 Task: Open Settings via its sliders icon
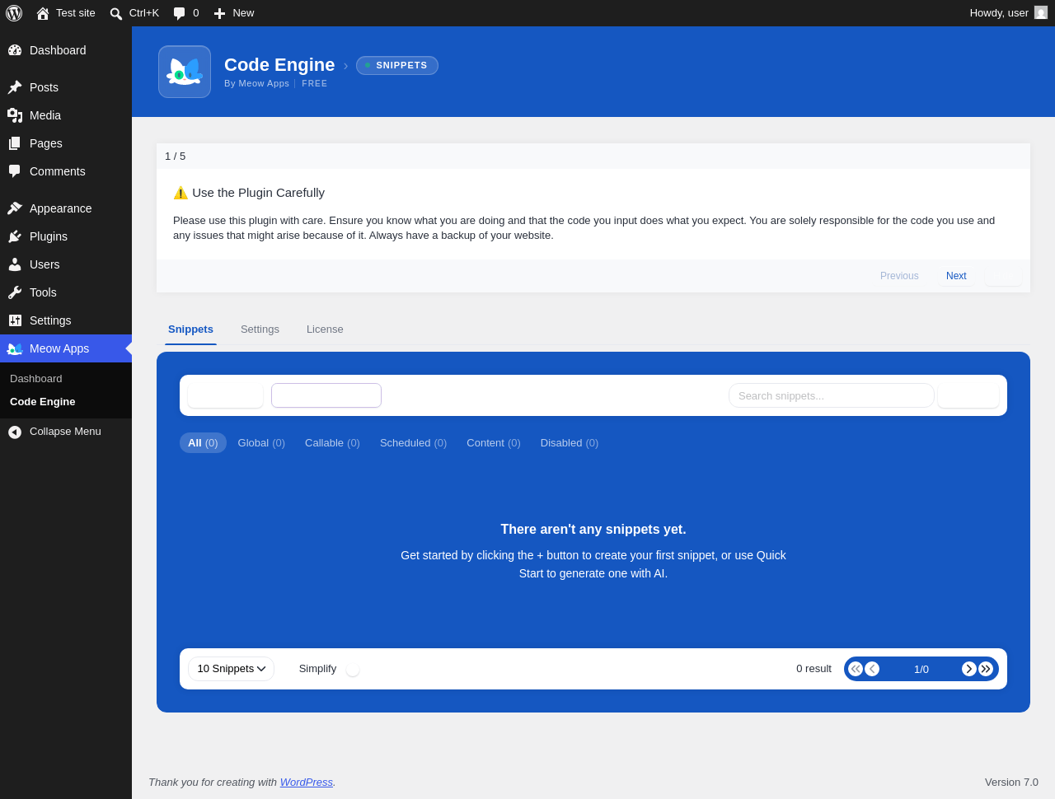15,320
